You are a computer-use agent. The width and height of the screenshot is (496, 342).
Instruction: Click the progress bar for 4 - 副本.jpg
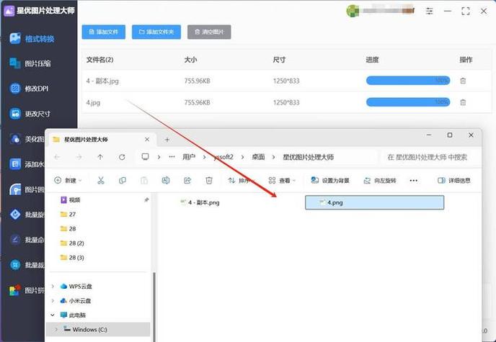click(x=408, y=81)
